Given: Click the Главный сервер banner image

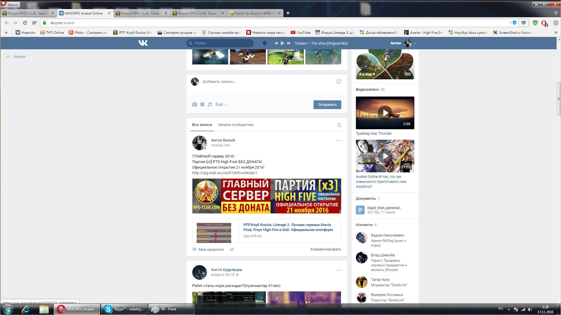Looking at the screenshot, I should [x=266, y=196].
